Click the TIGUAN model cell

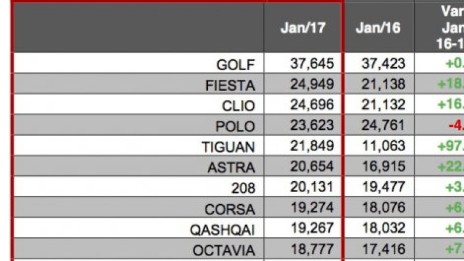pos(228,147)
